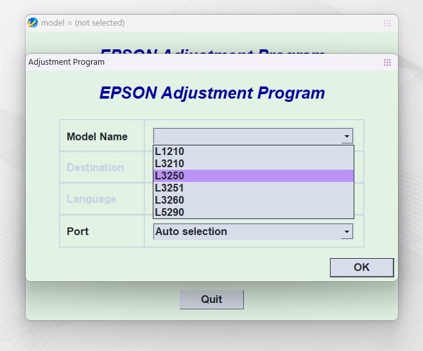The image size is (423, 351).
Task: Click dotted grip icon in Adjustment Program title bar
Action: point(387,62)
